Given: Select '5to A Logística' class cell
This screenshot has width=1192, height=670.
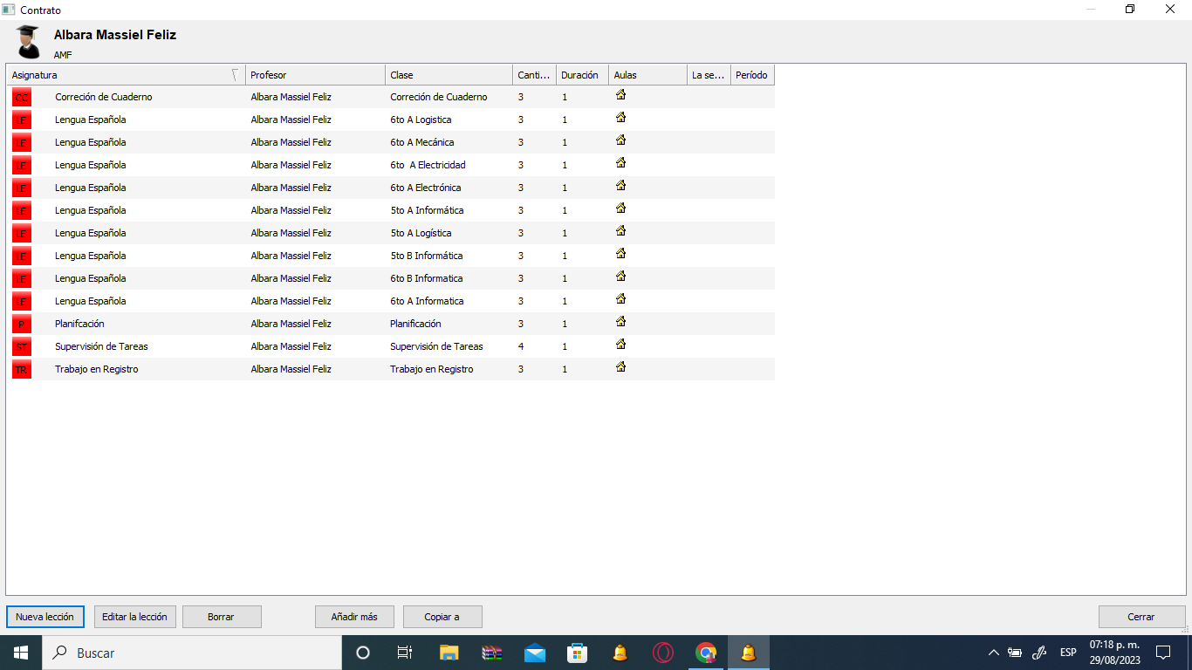Looking at the screenshot, I should click(x=421, y=233).
